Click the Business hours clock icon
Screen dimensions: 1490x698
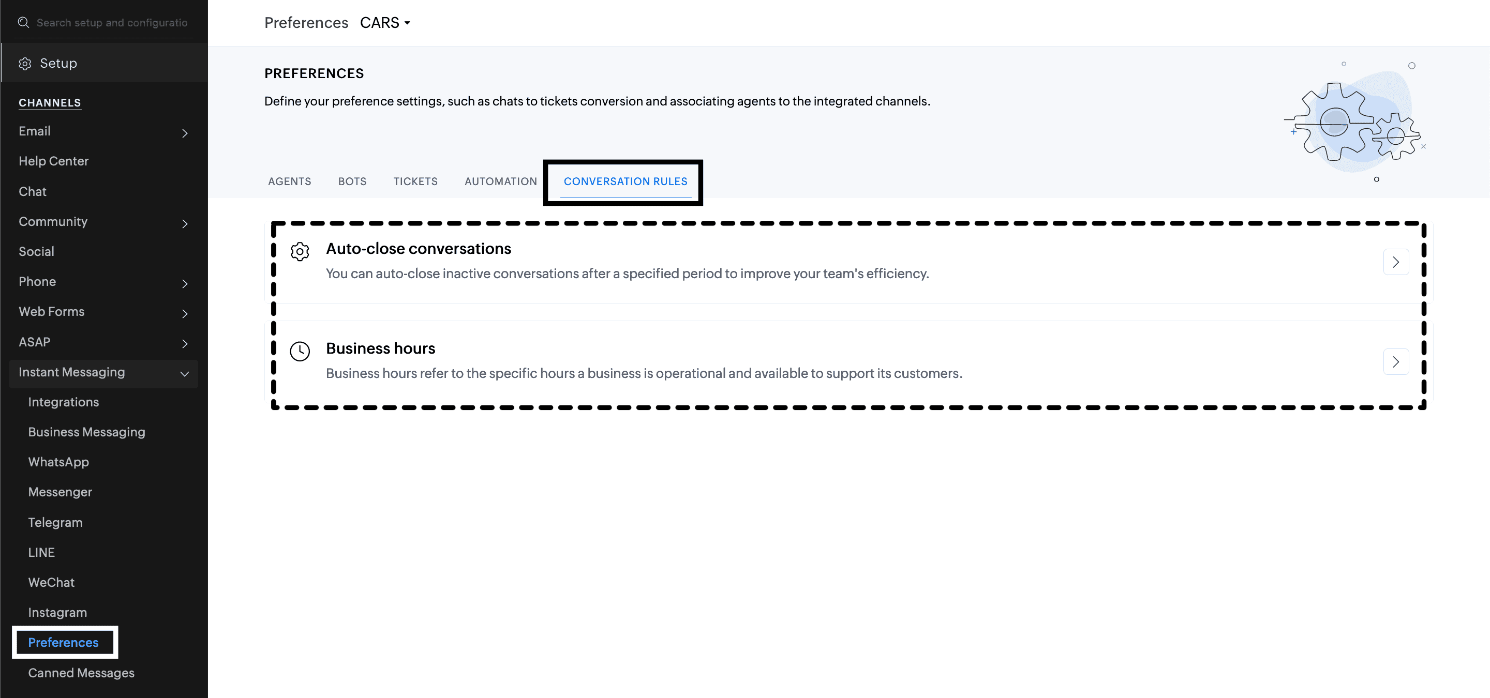[300, 351]
